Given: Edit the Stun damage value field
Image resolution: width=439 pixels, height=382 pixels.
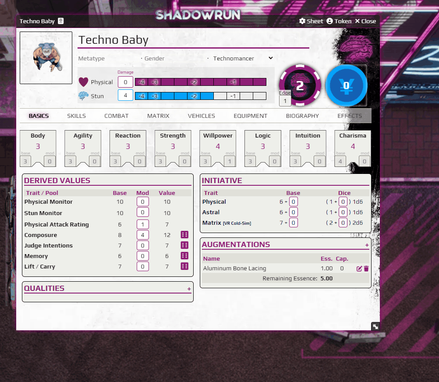Looking at the screenshot, I should tap(125, 95).
